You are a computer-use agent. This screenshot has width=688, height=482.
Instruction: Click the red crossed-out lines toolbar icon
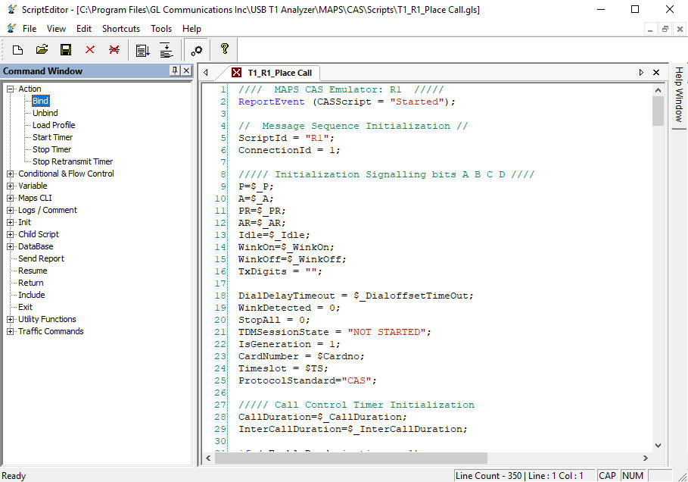114,50
